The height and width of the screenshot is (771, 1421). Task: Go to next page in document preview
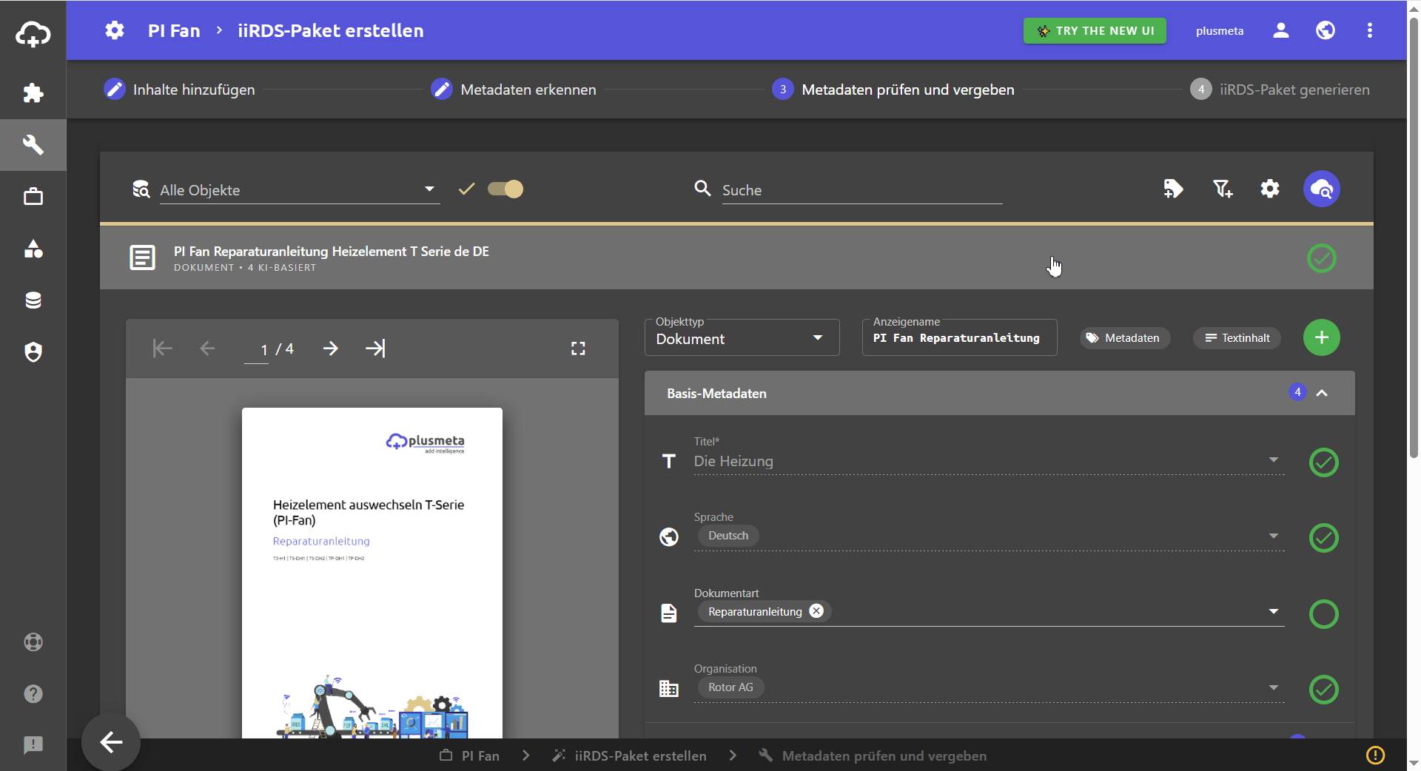click(x=331, y=349)
